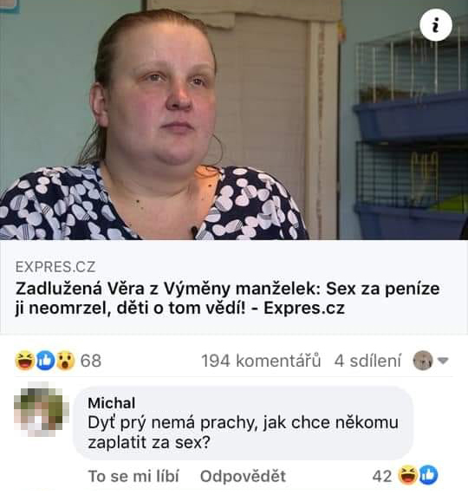View the 4 sdílení shares
The width and height of the screenshot is (468, 495).
coord(367,361)
